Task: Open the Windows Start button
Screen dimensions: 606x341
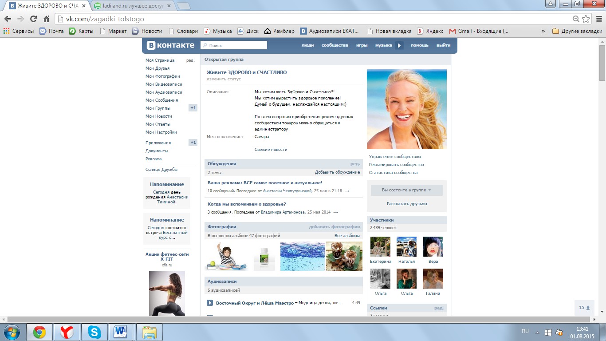Action: click(x=11, y=332)
